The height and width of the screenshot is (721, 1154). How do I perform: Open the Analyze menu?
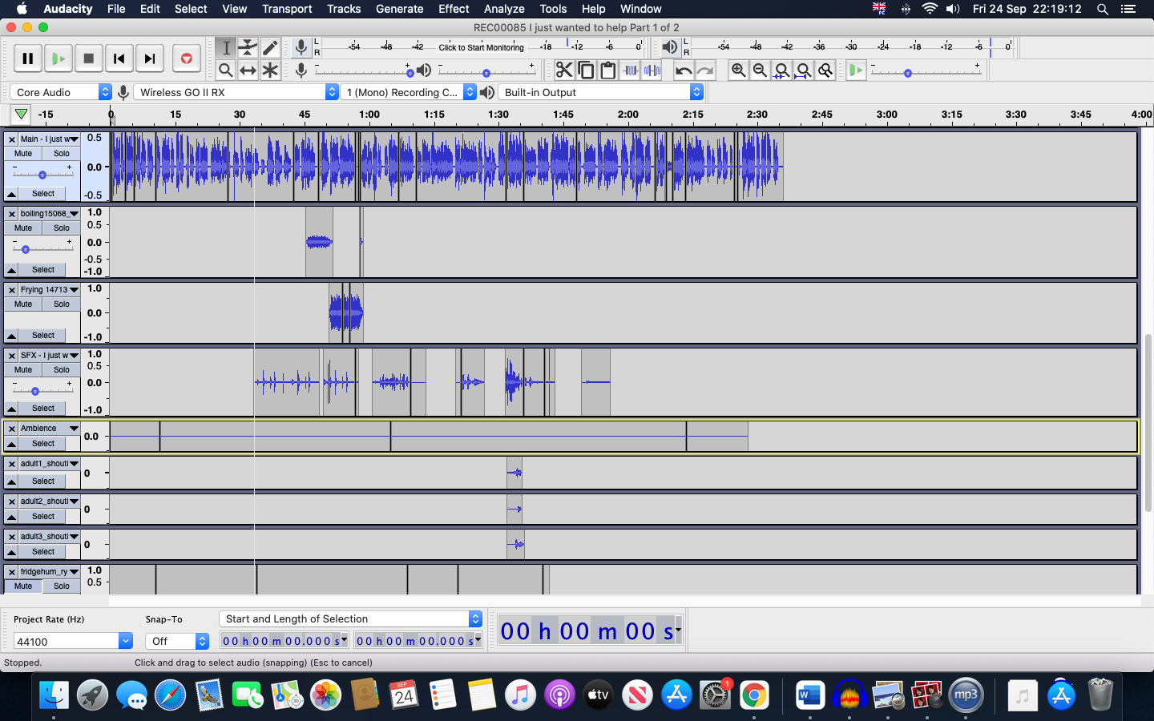tap(504, 9)
